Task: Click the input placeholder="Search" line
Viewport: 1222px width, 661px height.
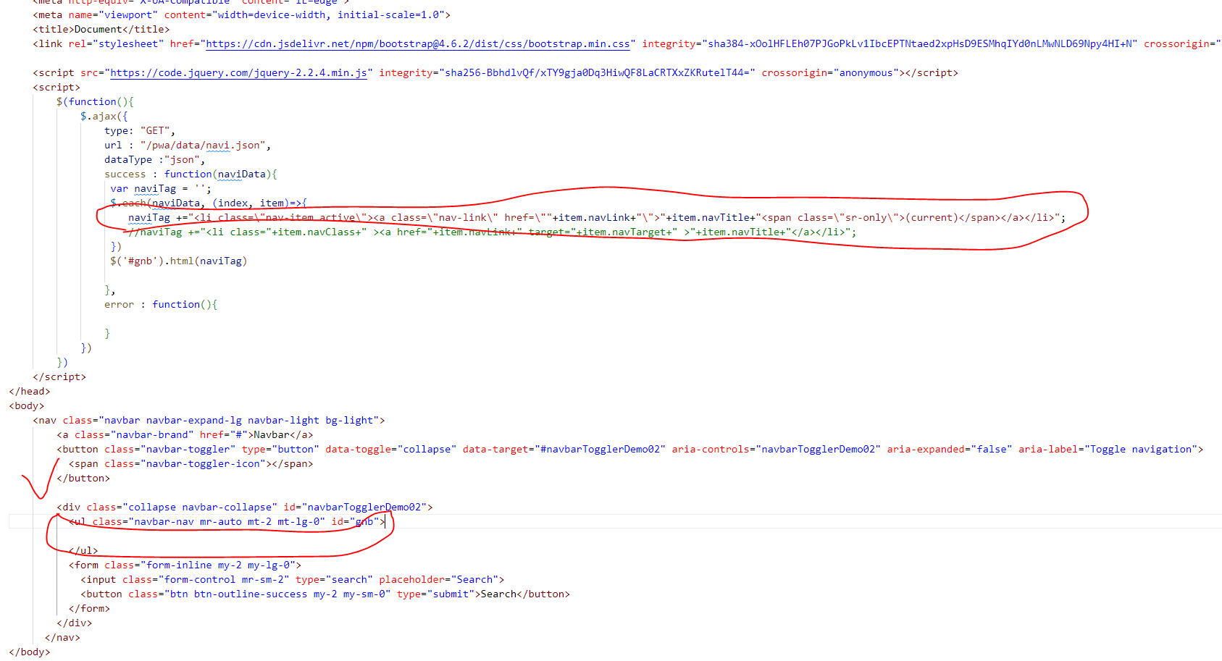Action: [293, 580]
